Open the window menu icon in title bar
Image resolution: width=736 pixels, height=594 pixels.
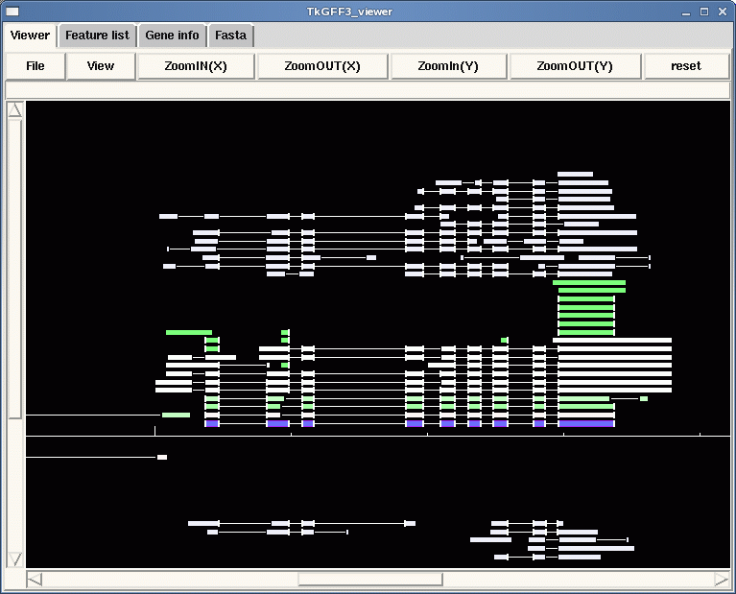click(12, 12)
